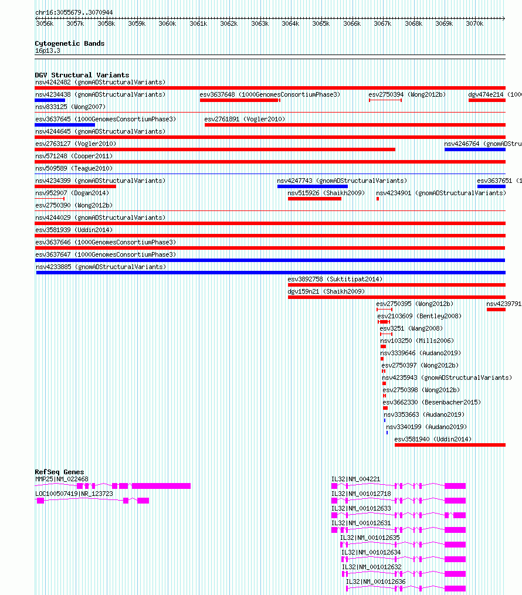Open esv2103609 Bentley2008 variant label
The image size is (522, 595).
click(x=419, y=316)
